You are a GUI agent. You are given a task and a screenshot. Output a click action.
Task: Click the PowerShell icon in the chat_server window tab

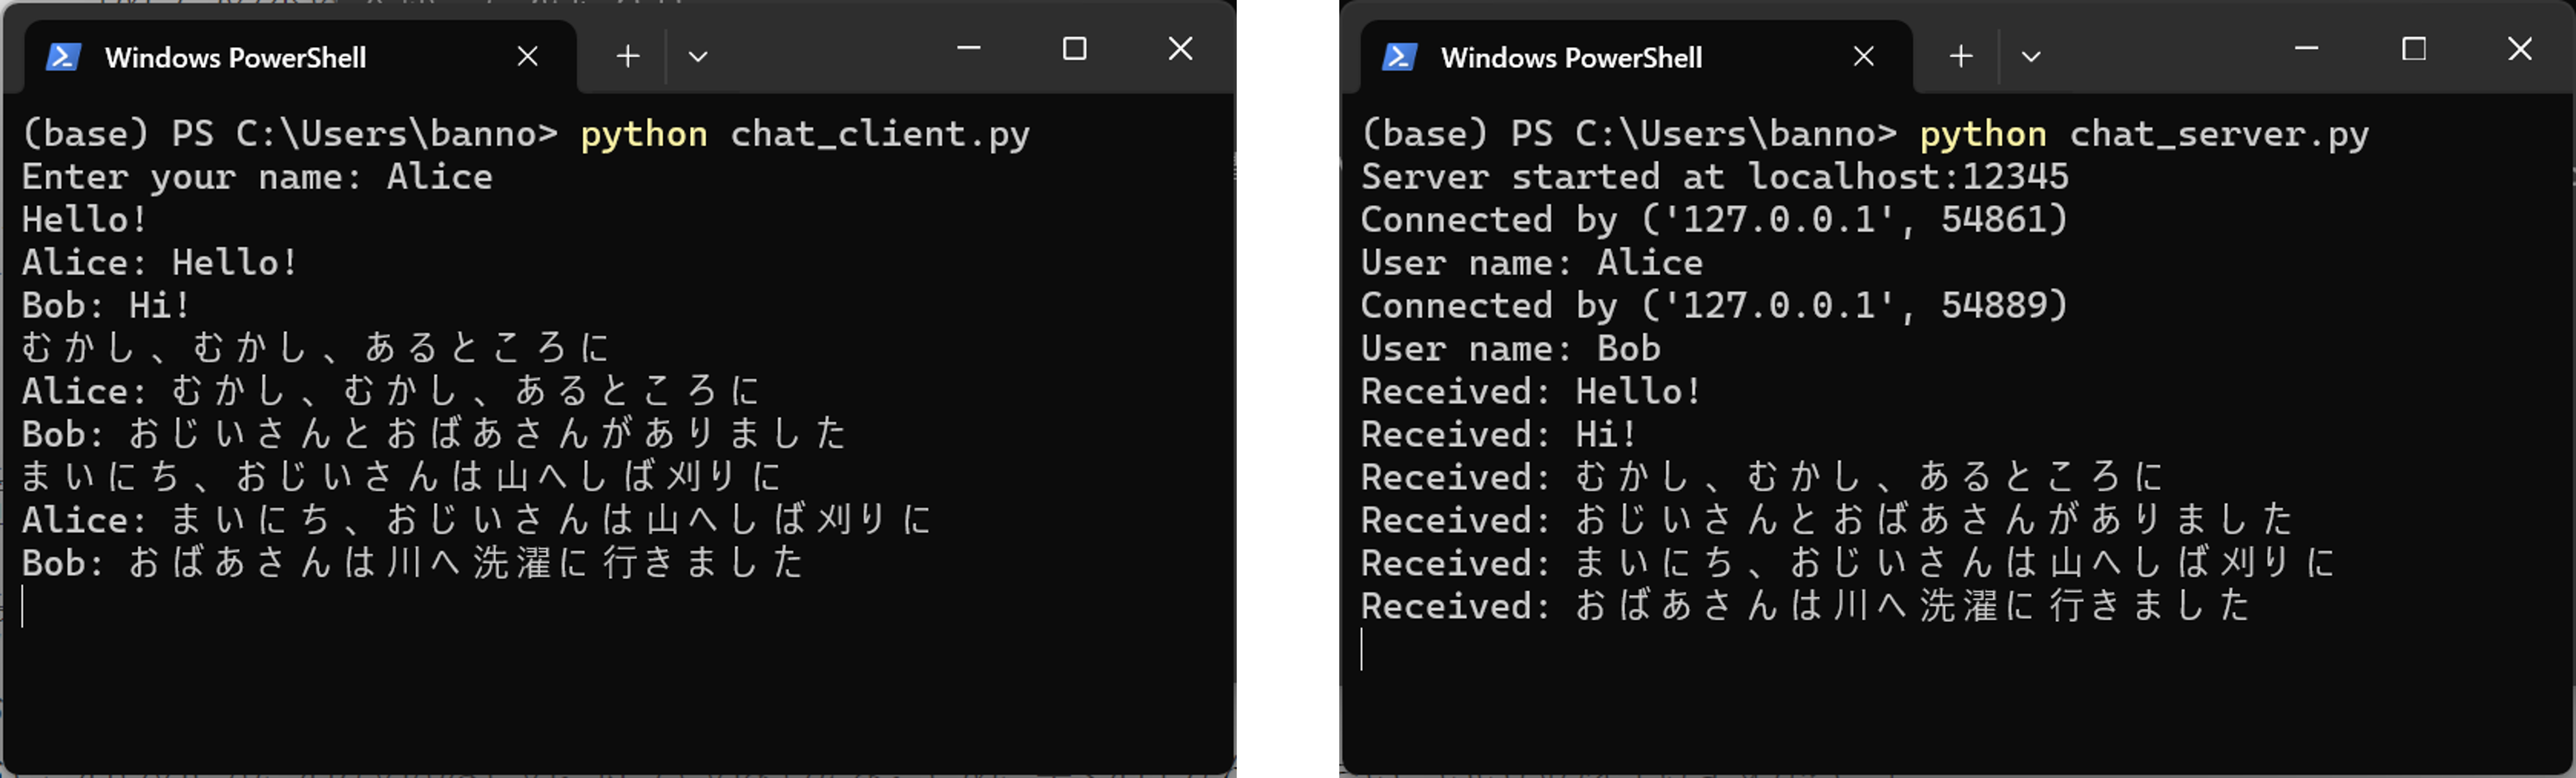[x=1399, y=57]
